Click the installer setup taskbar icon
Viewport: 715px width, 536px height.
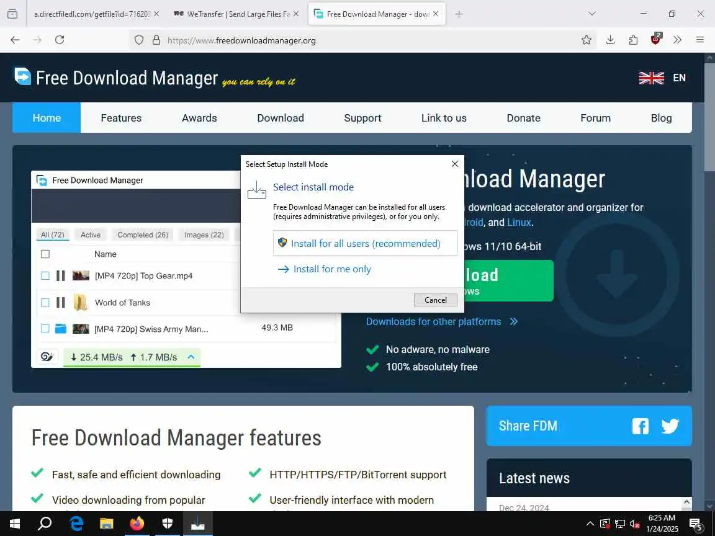(198, 524)
